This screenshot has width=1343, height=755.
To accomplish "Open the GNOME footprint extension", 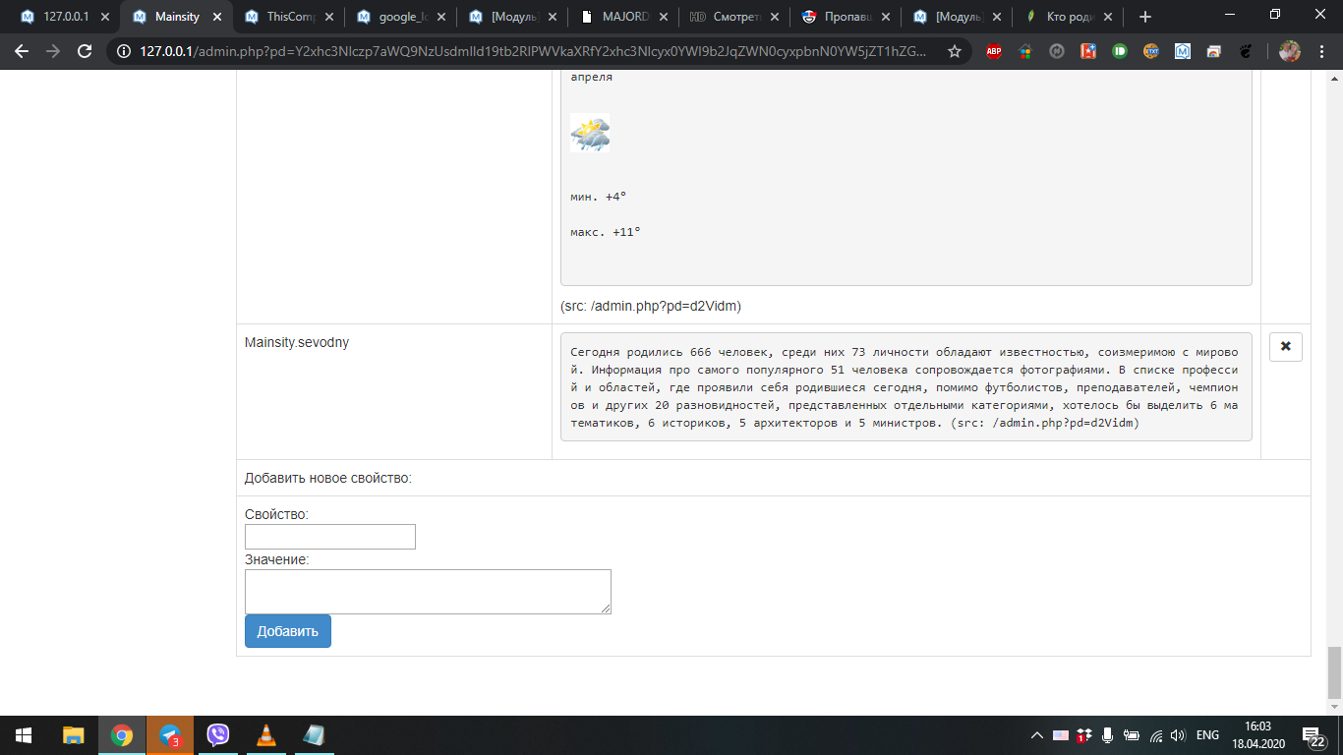I will pos(1246,51).
